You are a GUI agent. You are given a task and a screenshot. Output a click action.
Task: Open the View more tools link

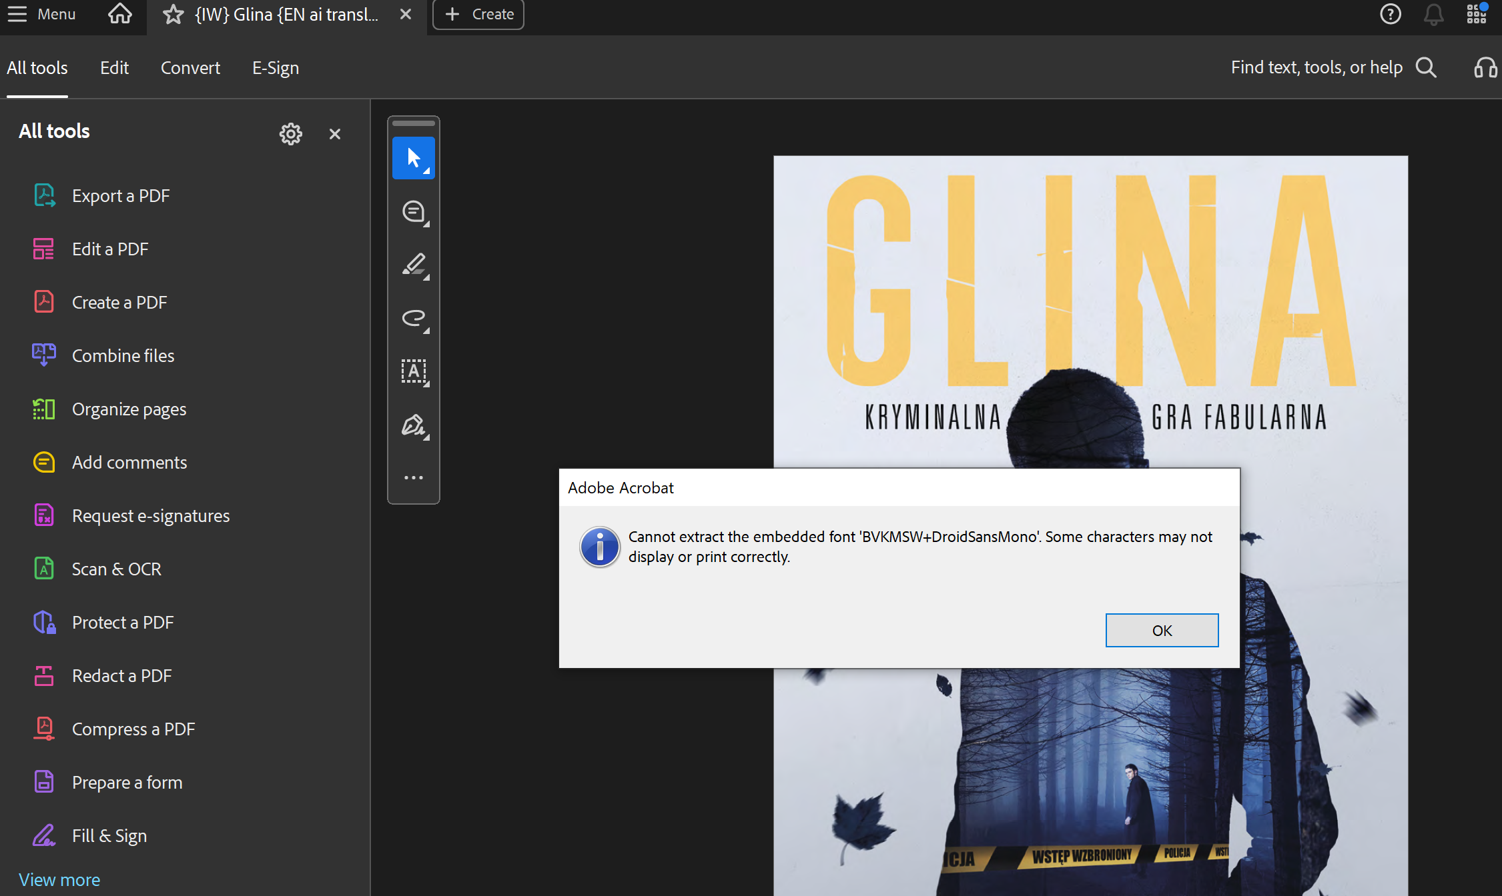[x=59, y=880]
